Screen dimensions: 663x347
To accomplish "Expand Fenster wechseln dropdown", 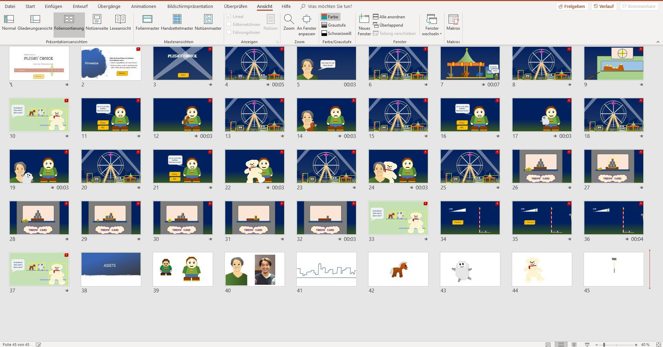I will click(x=432, y=25).
